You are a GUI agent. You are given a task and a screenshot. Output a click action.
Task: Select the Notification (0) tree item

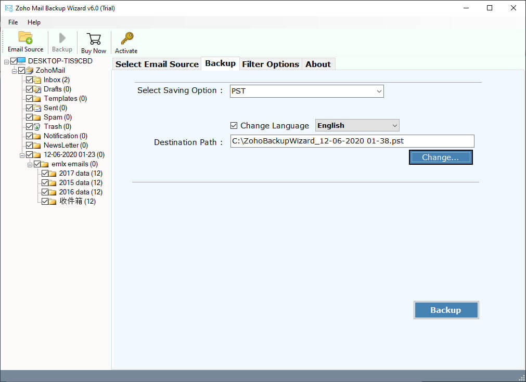point(66,136)
